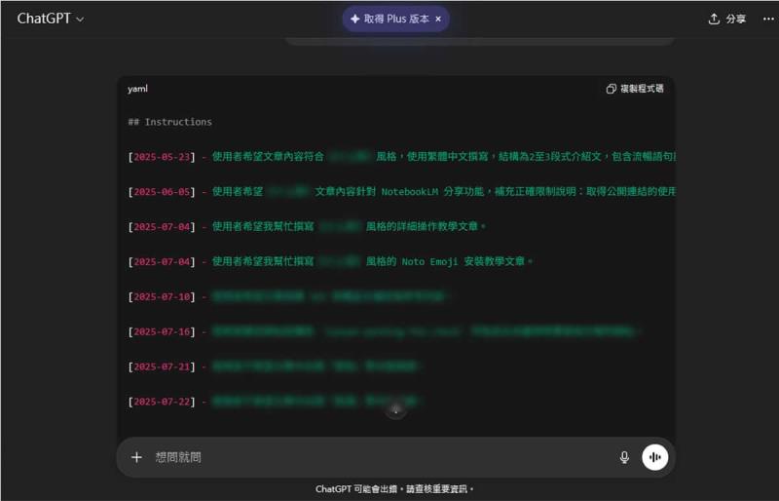
Task: Start voice mode with the waveform button
Action: point(654,457)
